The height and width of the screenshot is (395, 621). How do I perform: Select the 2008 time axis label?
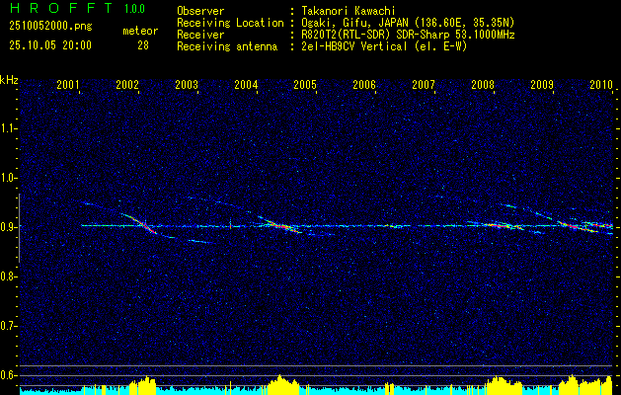483,84
